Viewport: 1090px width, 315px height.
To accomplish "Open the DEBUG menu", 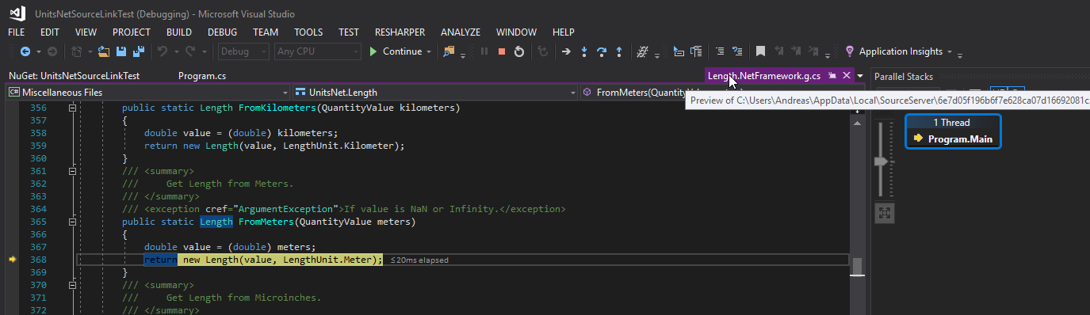I will pos(222,32).
